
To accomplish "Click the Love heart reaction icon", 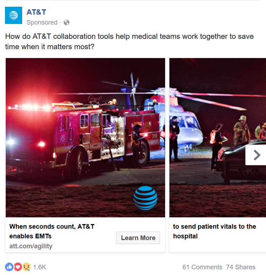I will coord(18,267).
